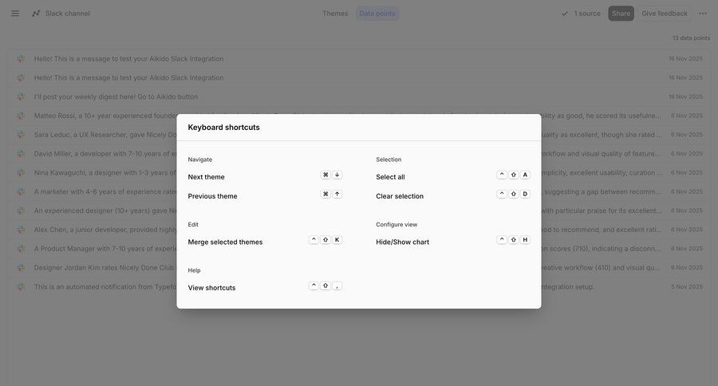Image resolution: width=718 pixels, height=386 pixels.
Task: Click the Slack channel title
Action: (68, 14)
